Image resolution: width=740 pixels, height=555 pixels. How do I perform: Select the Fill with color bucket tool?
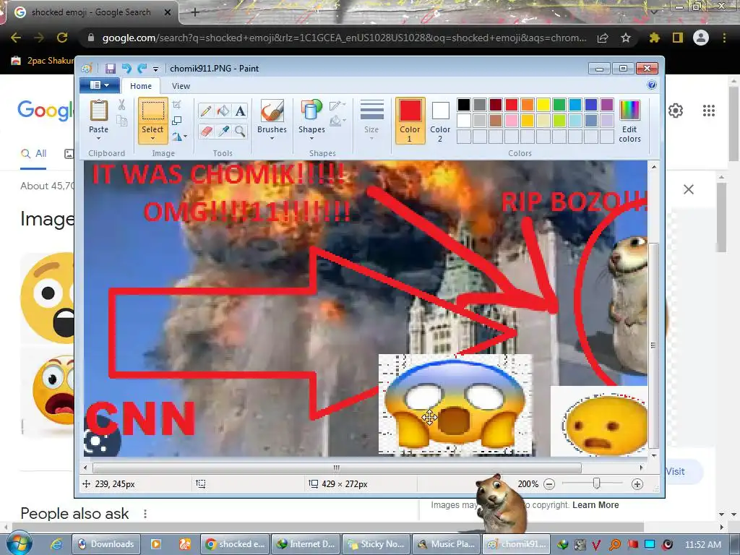[x=223, y=111]
